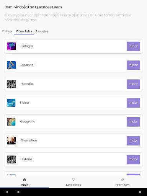Switch to the Assuntos tab
Image resolution: width=147 pixels, height=196 pixels.
click(42, 31)
